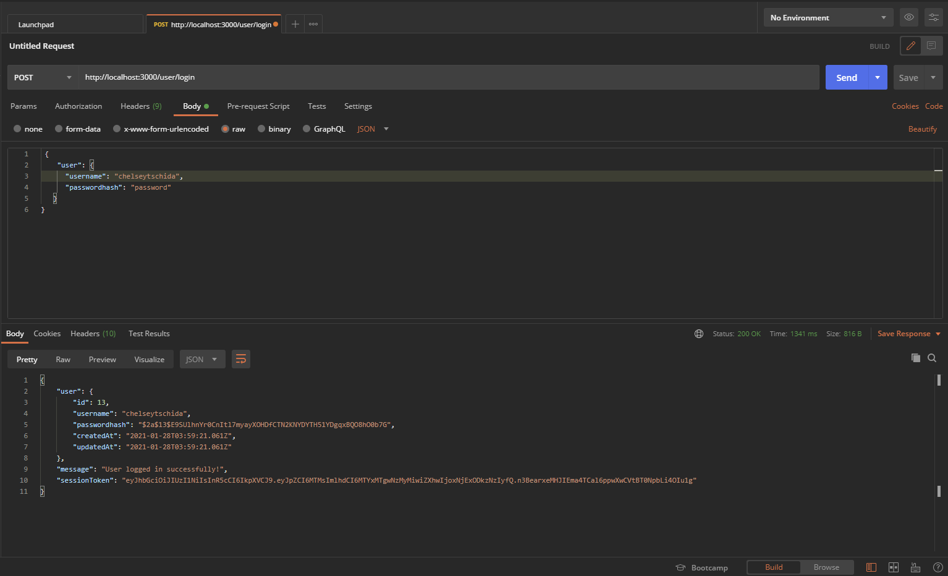
Task: Show the environment quick look eye icon
Action: [909, 17]
